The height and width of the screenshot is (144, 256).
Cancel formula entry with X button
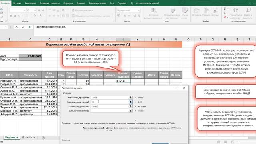coord(16,27)
